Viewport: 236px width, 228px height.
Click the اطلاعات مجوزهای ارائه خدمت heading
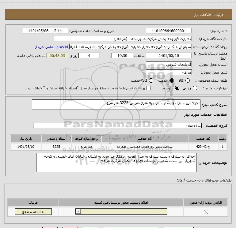tap(204, 180)
